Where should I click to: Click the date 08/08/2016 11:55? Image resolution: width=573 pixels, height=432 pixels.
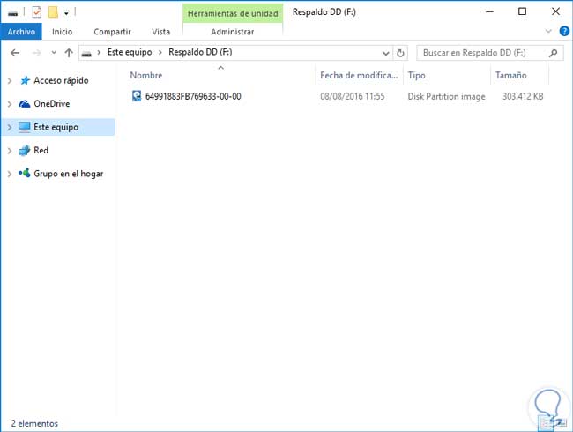(353, 96)
